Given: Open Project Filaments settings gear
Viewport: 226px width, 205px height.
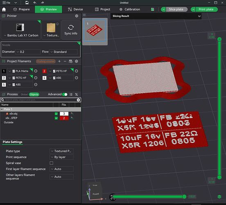Looking at the screenshot, I should [77, 61].
